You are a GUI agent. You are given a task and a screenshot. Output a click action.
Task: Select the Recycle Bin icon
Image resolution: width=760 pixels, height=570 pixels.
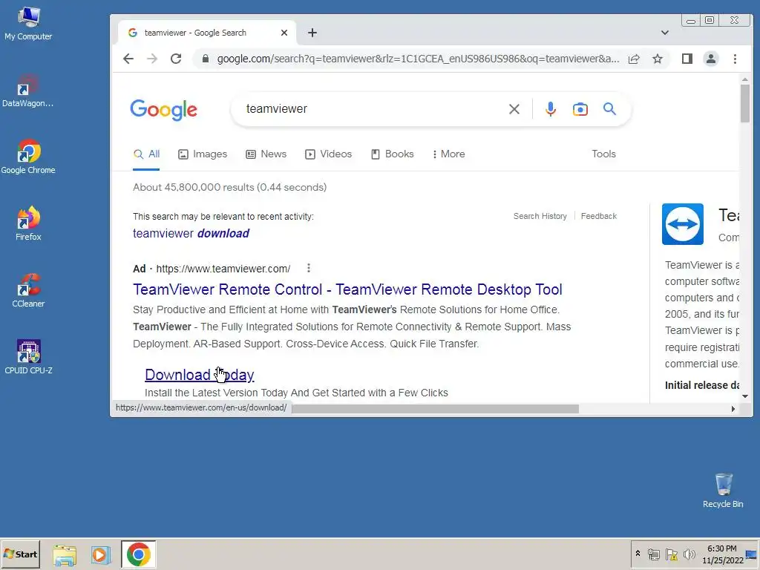pyautogui.click(x=723, y=491)
